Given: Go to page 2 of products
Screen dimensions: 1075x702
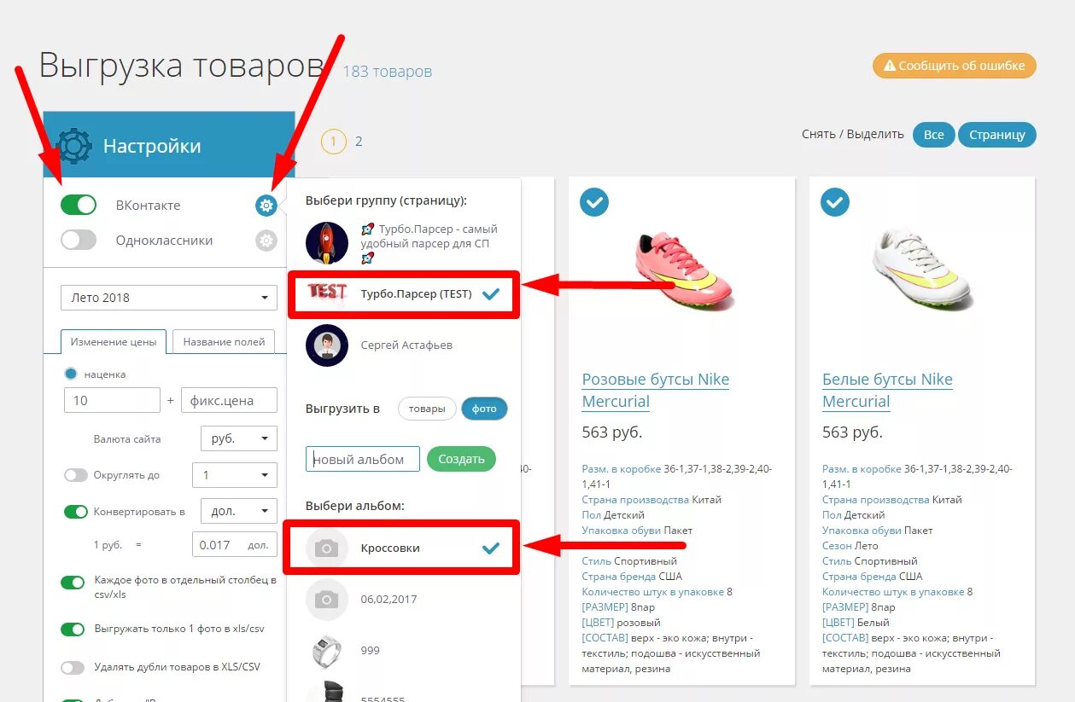Looking at the screenshot, I should coord(359,142).
